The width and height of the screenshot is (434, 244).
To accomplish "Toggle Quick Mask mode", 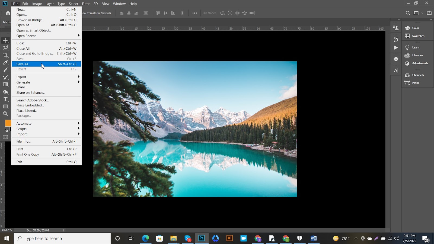I will 5,137.
